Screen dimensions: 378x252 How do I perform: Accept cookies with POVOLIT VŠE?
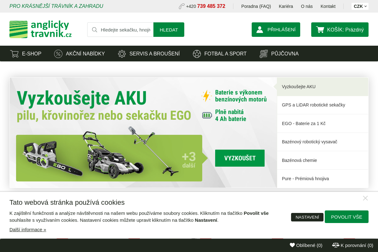coord(346,217)
